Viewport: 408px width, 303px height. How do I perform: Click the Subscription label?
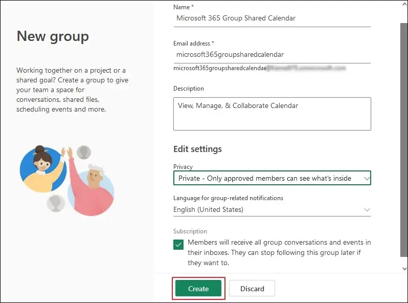[190, 231]
